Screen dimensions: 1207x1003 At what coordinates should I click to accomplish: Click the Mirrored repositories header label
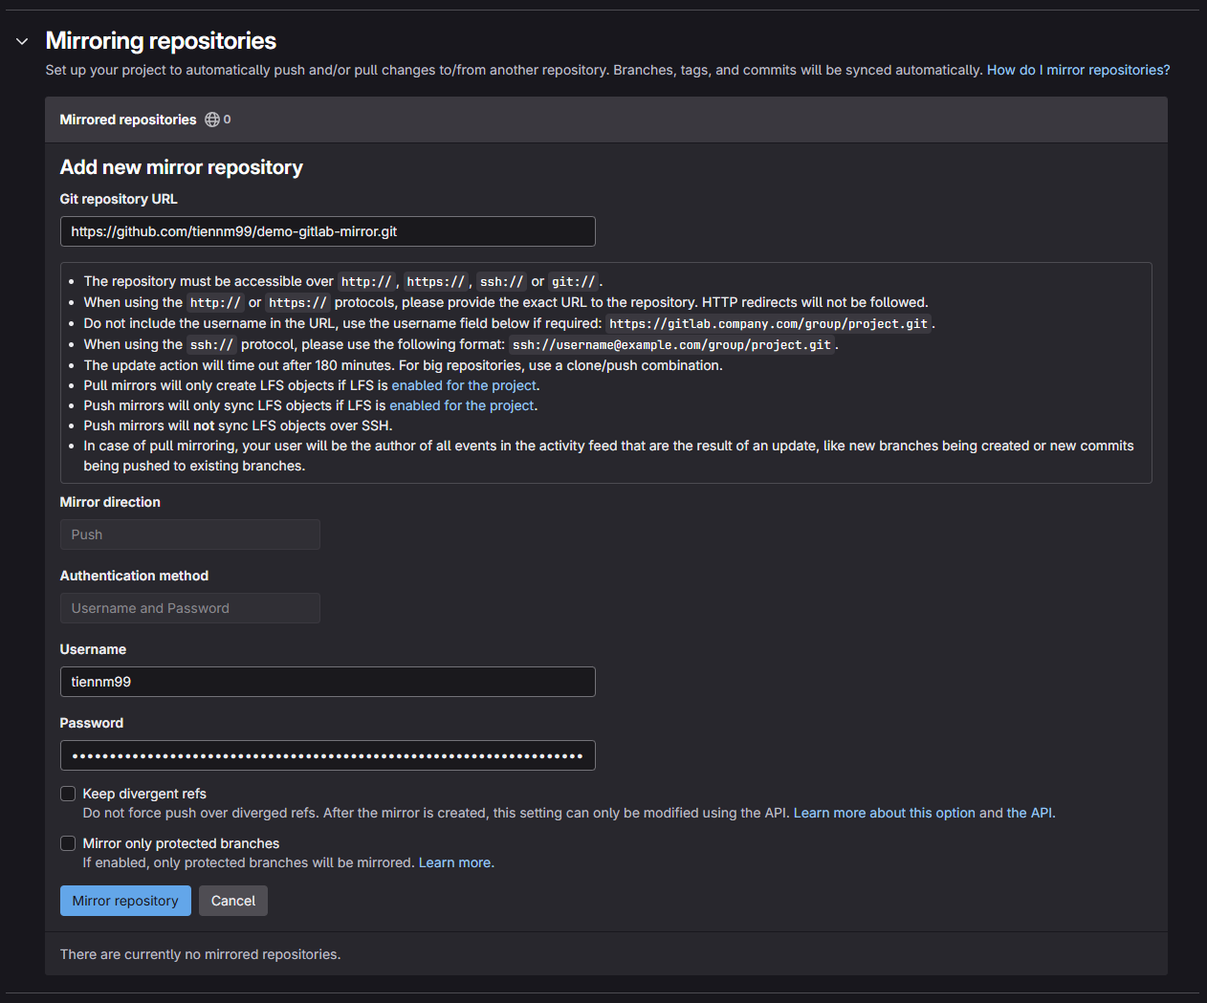128,120
